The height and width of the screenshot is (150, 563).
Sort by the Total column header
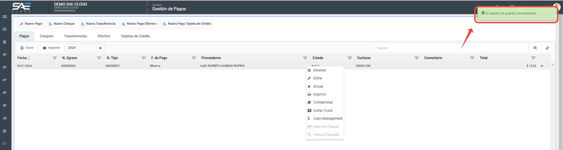click(x=483, y=58)
